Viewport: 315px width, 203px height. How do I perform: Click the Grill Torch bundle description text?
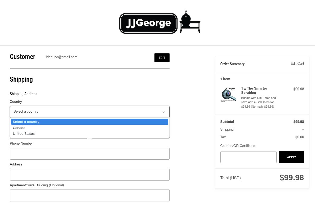click(x=259, y=102)
